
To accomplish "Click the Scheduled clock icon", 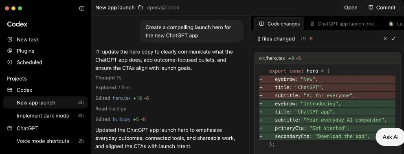I will point(10,62).
